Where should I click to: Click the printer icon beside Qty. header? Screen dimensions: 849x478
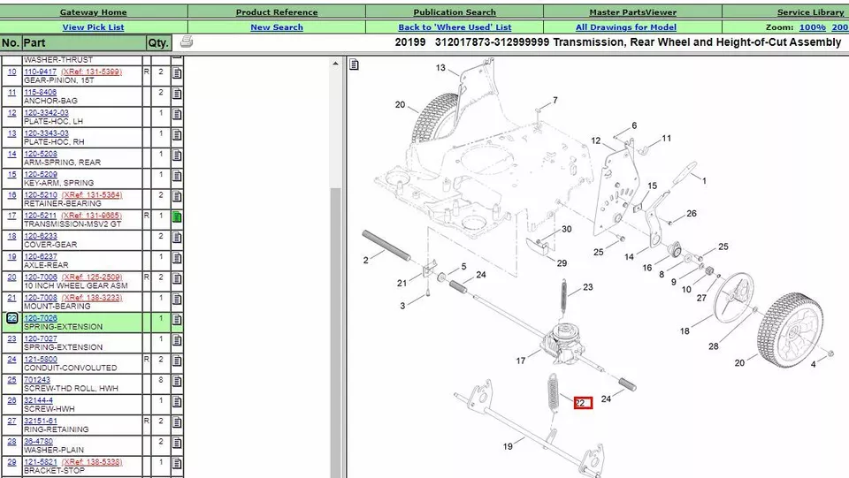[x=186, y=42]
